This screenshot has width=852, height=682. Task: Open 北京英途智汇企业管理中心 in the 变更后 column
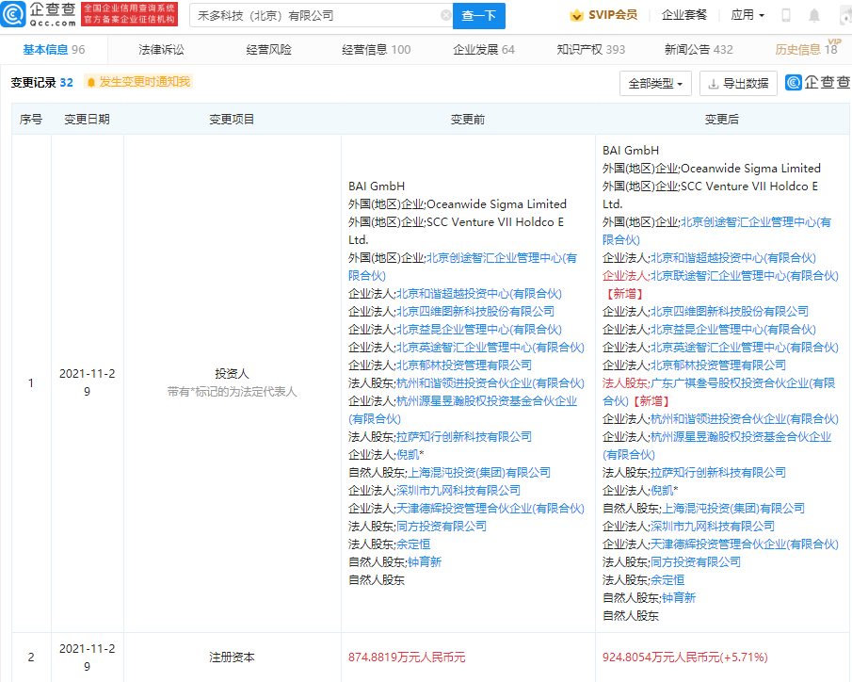(x=745, y=348)
